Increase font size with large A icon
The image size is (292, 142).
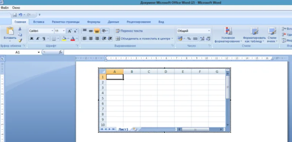pyautogui.click(x=70, y=31)
